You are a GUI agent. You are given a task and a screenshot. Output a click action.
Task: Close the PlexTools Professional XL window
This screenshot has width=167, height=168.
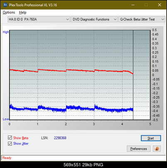[x=160, y=5]
